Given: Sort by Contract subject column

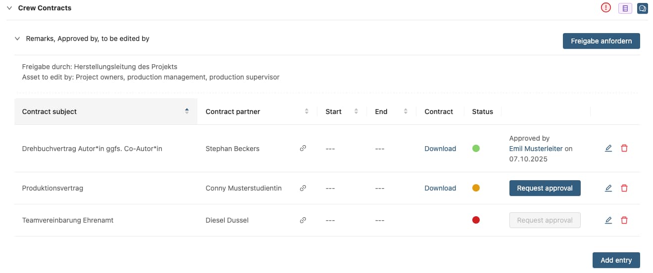Looking at the screenshot, I should coord(187,111).
